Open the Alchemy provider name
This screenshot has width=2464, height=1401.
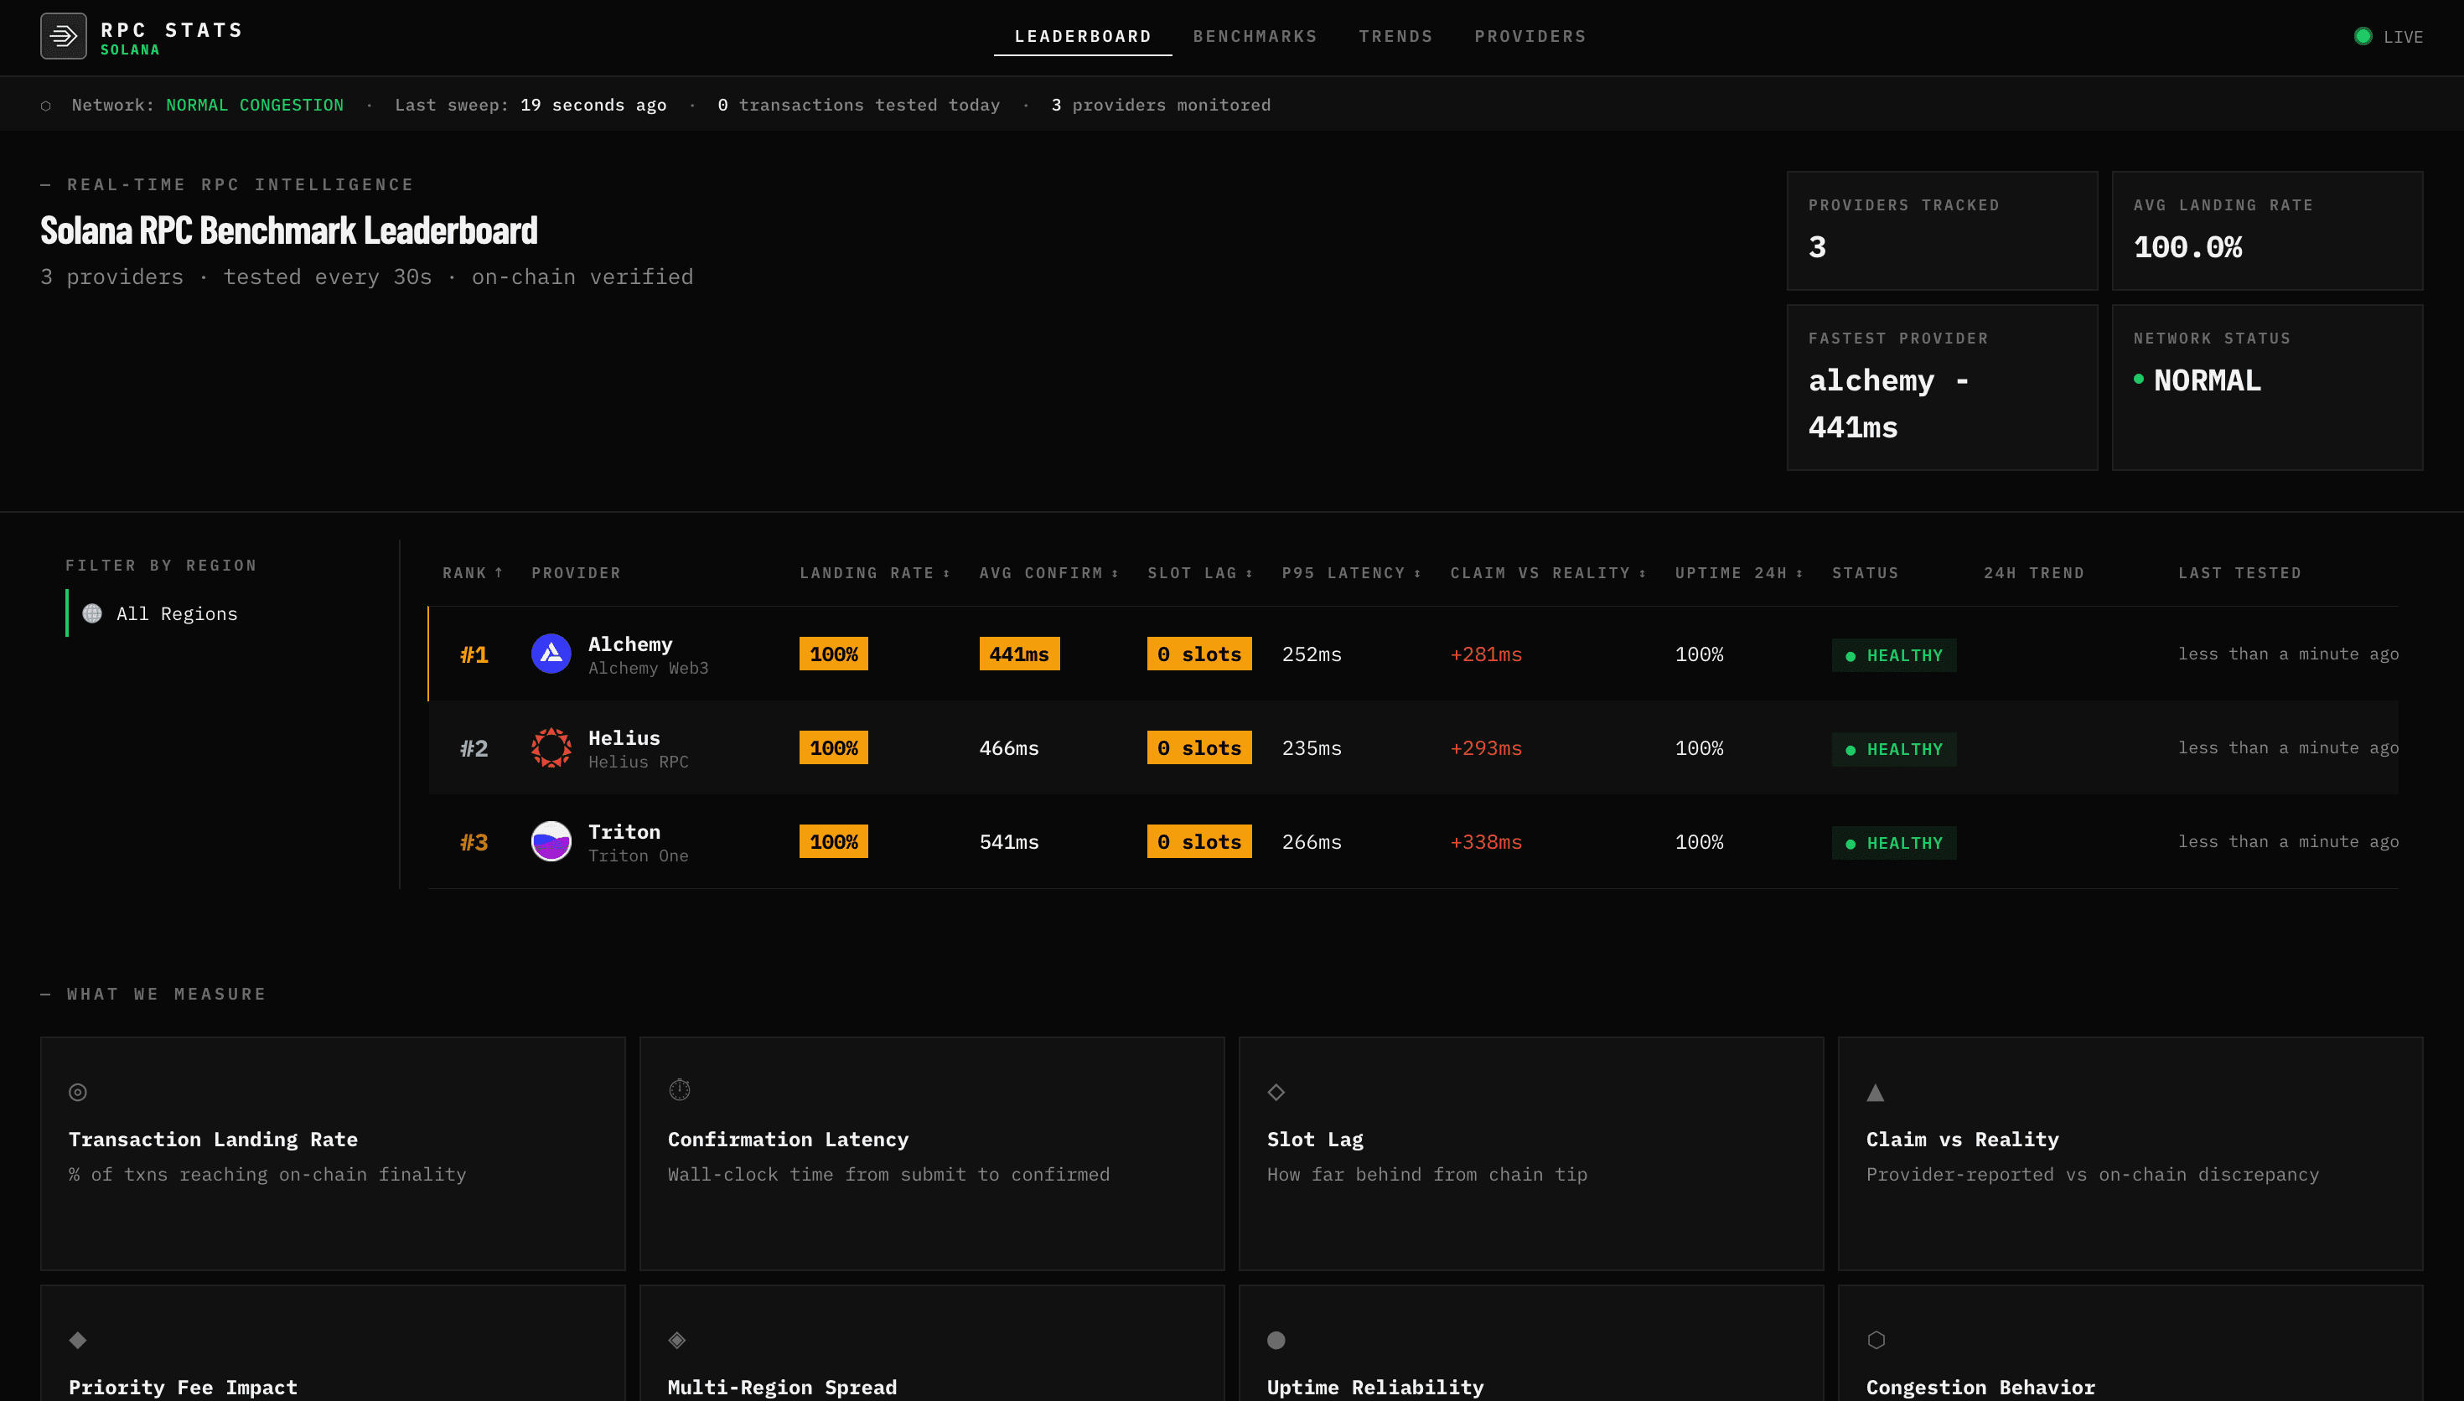tap(630, 644)
